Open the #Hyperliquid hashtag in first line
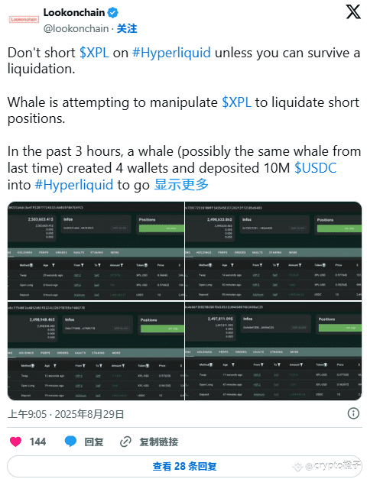367x479 pixels. tap(171, 53)
